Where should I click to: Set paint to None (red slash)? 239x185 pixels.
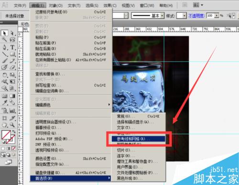[x=14, y=149]
